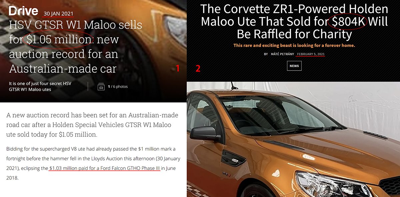Image resolution: width=400 pixels, height=197 pixels.
Task: Click the orange Maloo ute photo
Action: (293, 139)
